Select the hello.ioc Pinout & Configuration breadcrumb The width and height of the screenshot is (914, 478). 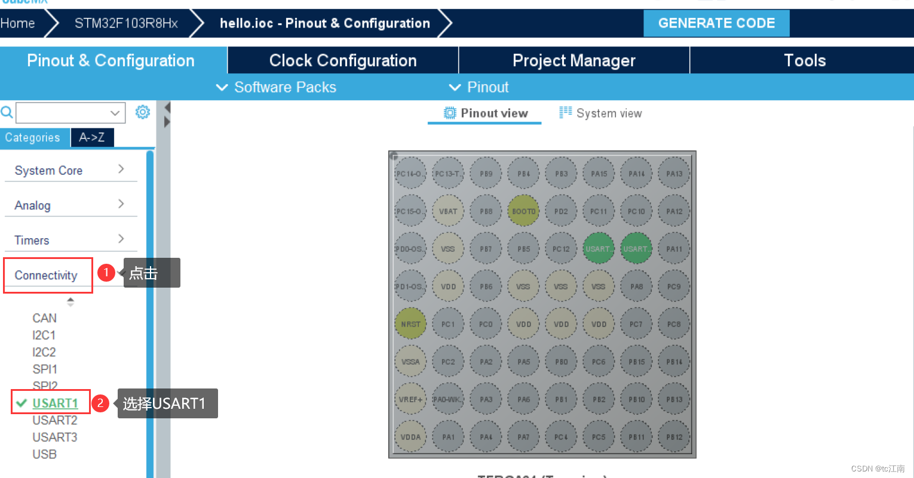pos(325,23)
